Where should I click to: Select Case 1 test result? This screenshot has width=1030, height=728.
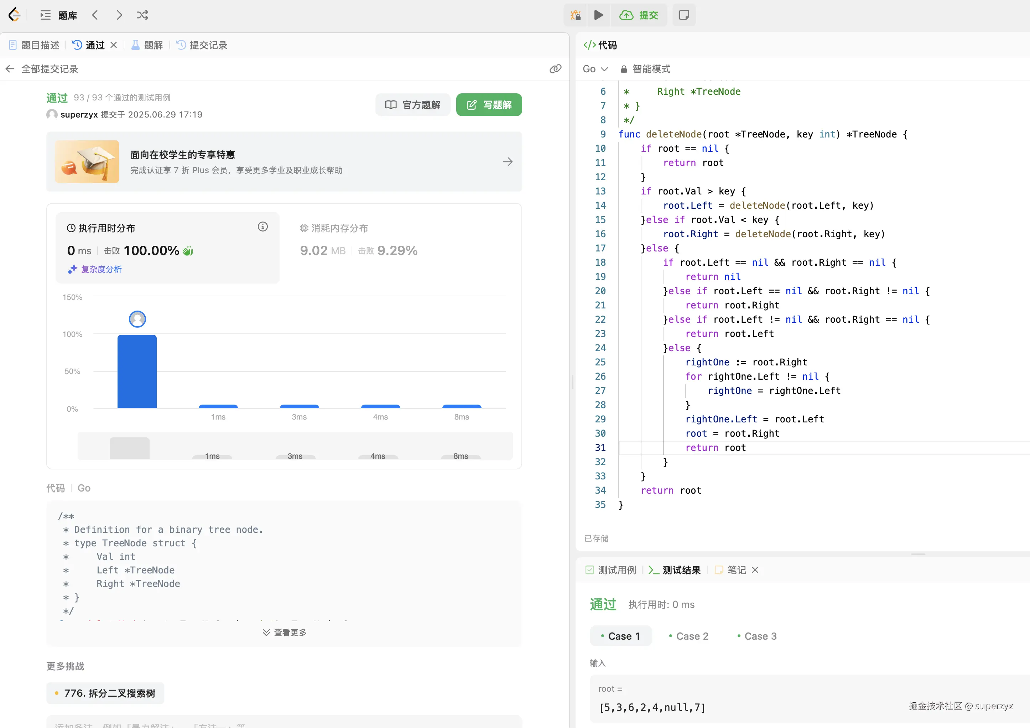621,636
